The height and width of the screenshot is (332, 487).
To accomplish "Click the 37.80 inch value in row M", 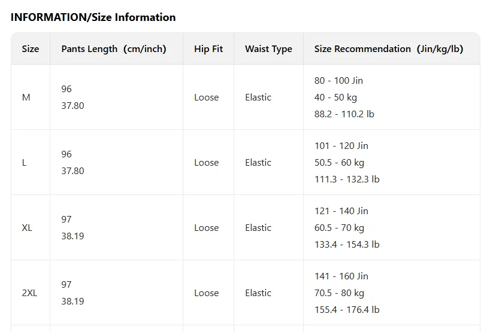I will (72, 106).
